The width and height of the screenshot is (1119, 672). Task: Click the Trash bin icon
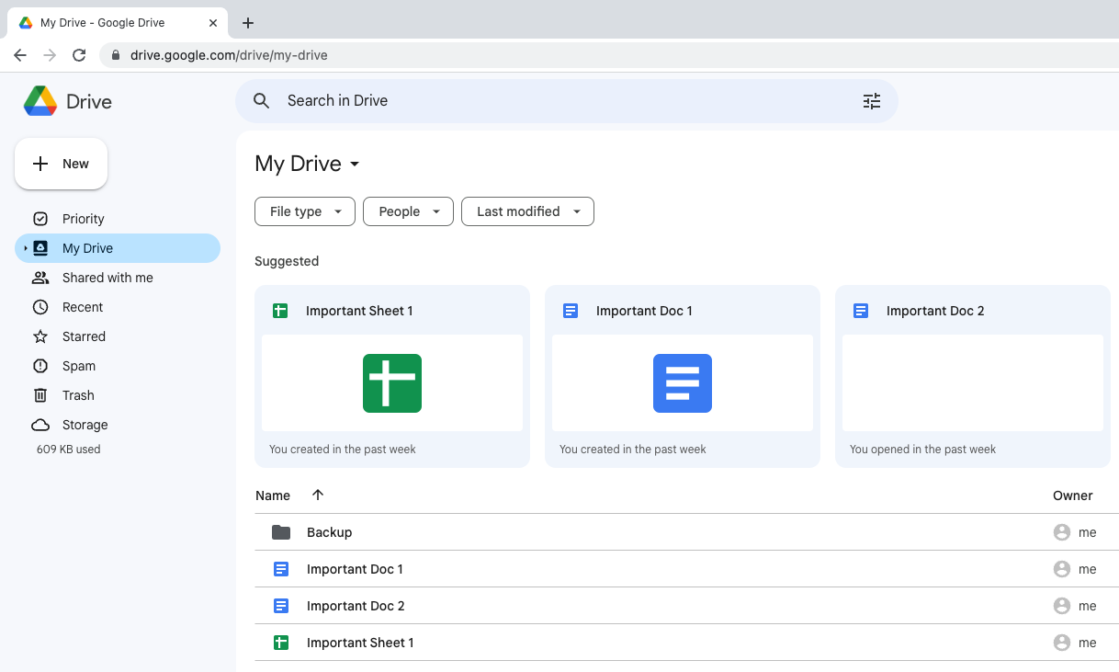[x=40, y=395]
